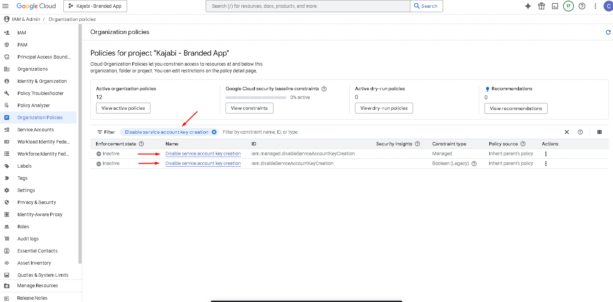Click help icon beside Boolean (Legacy)
Image resolution: width=613 pixels, height=302 pixels.
tap(474, 164)
